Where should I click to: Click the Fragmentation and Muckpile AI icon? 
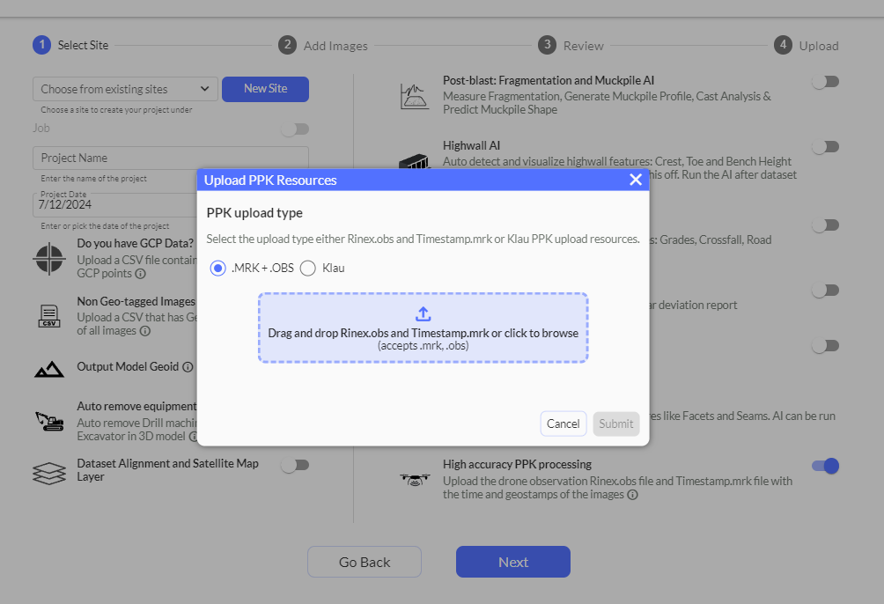414,95
